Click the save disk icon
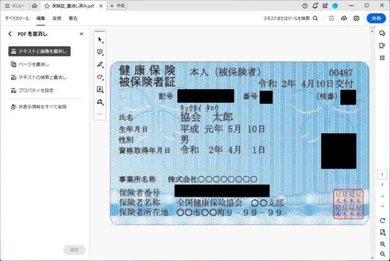390x261 pixels. [331, 18]
